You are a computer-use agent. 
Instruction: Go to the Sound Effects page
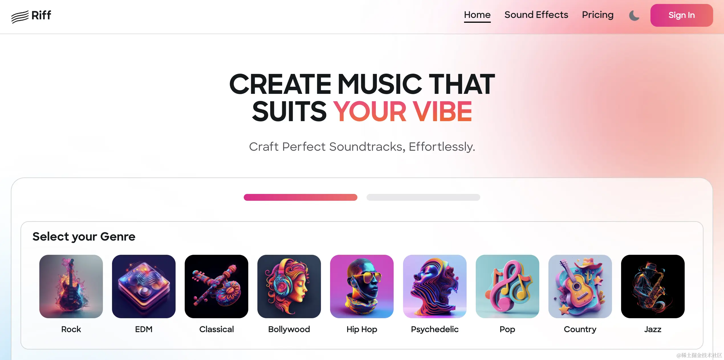pyautogui.click(x=536, y=15)
